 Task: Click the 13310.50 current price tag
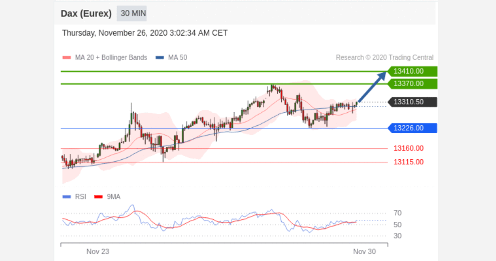point(412,102)
